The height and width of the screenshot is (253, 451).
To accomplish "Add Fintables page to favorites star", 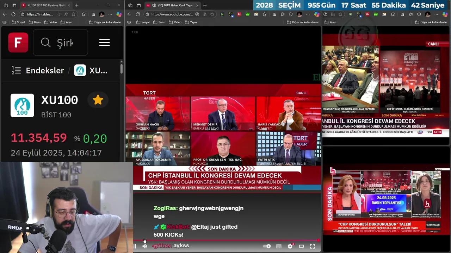I will click(x=74, y=14).
